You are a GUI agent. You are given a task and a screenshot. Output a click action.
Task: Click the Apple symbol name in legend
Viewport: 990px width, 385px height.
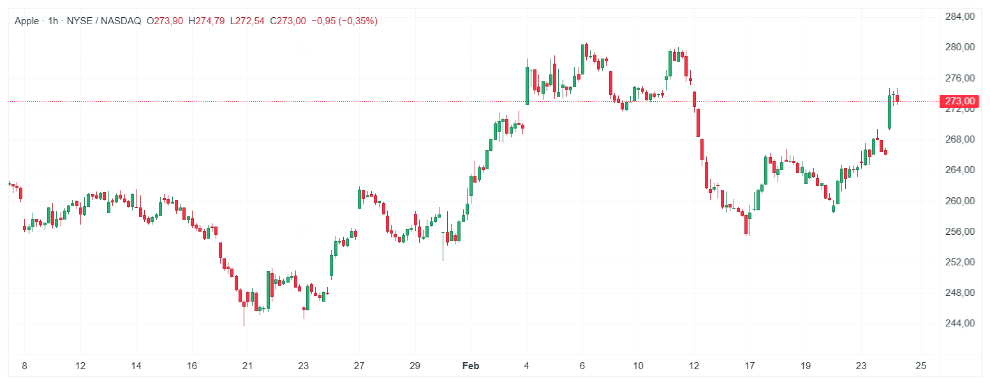click(27, 21)
